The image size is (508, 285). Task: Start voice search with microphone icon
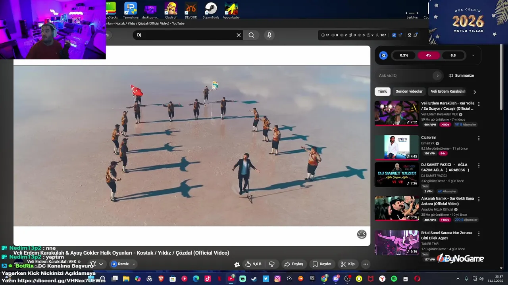coord(269,35)
